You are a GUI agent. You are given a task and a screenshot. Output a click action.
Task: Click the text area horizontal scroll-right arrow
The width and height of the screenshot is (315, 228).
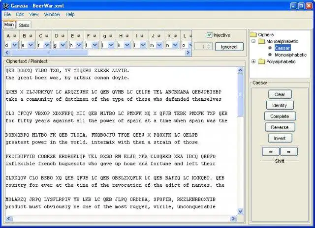point(233,218)
